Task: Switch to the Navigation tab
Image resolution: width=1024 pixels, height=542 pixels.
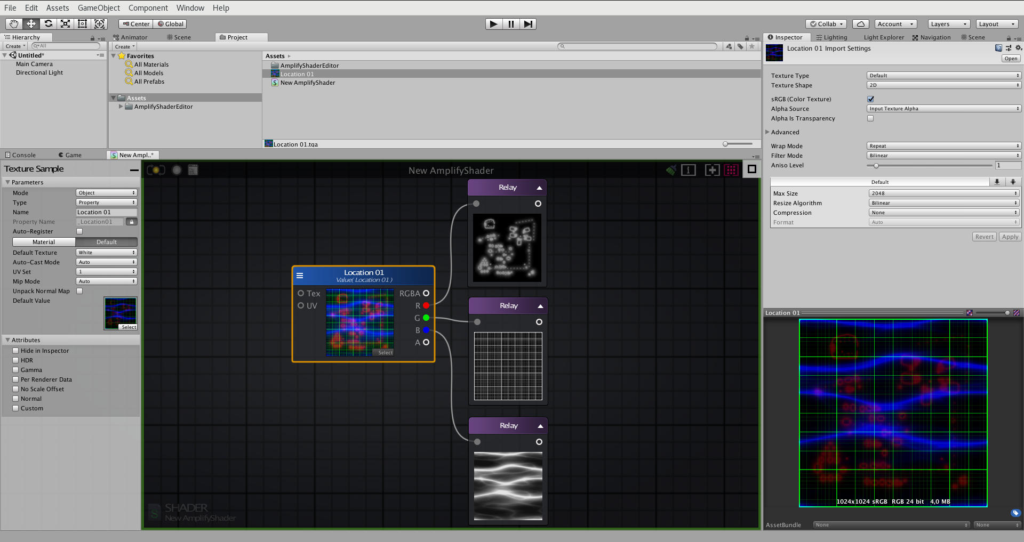Action: click(x=931, y=37)
